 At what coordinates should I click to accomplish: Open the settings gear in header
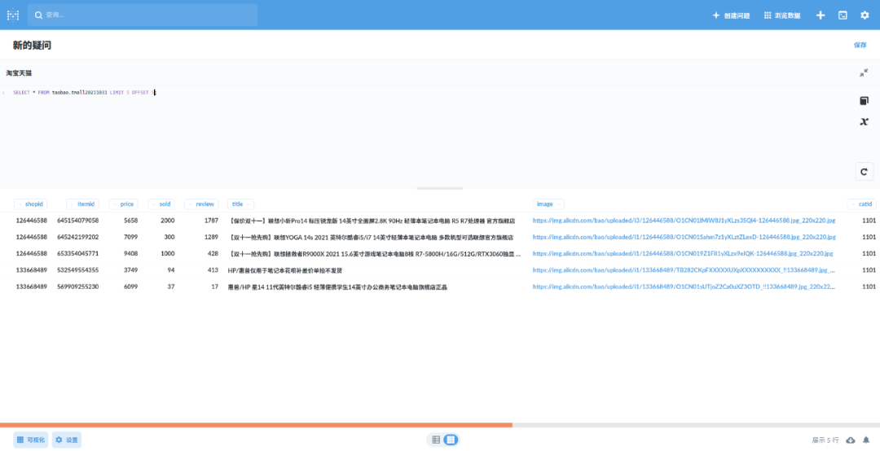tap(865, 15)
